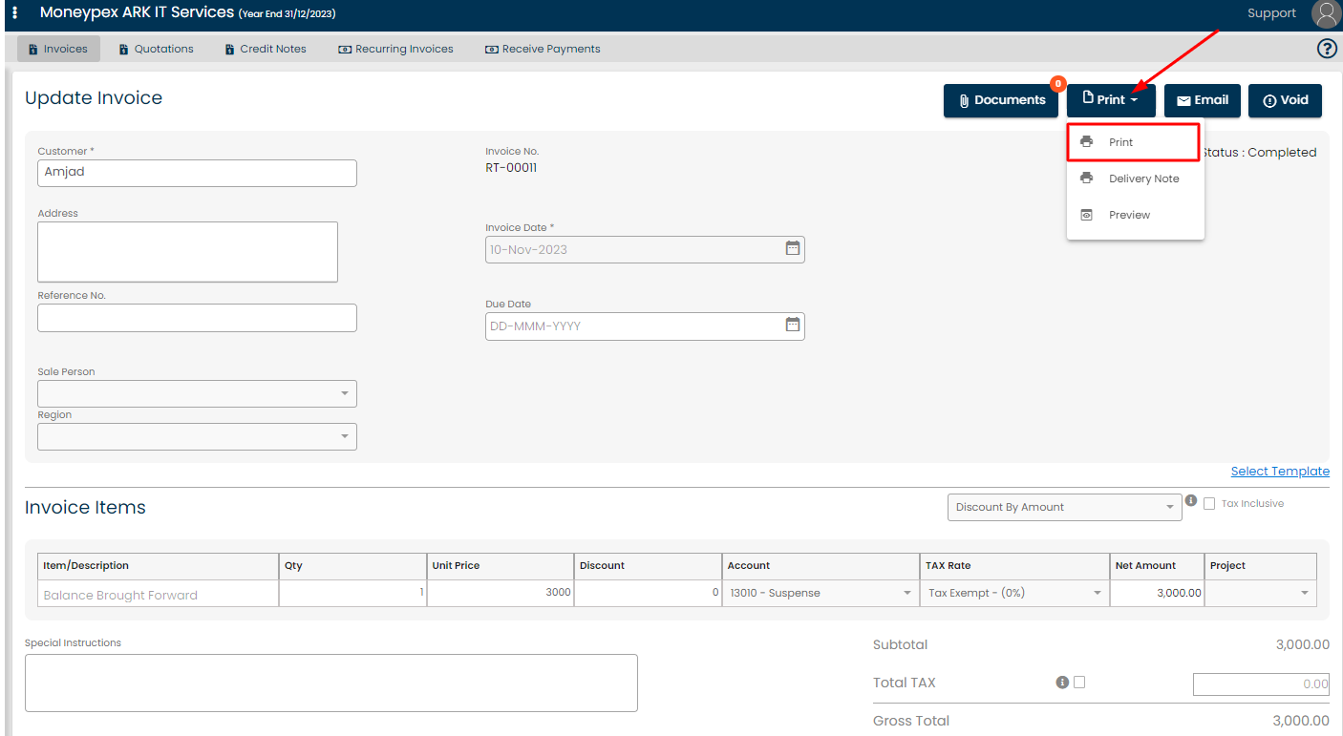Click the Special Instructions text area
The width and height of the screenshot is (1343, 736).
tap(330, 683)
